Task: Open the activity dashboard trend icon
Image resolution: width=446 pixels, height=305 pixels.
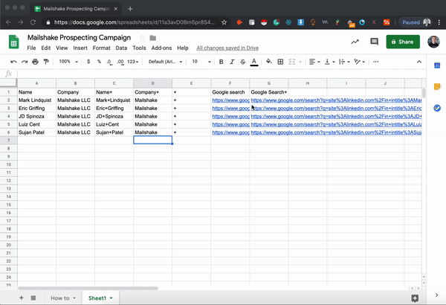Action: (x=355, y=42)
